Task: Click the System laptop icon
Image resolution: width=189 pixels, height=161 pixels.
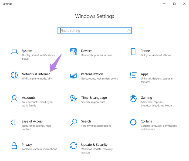Action: tap(14, 52)
